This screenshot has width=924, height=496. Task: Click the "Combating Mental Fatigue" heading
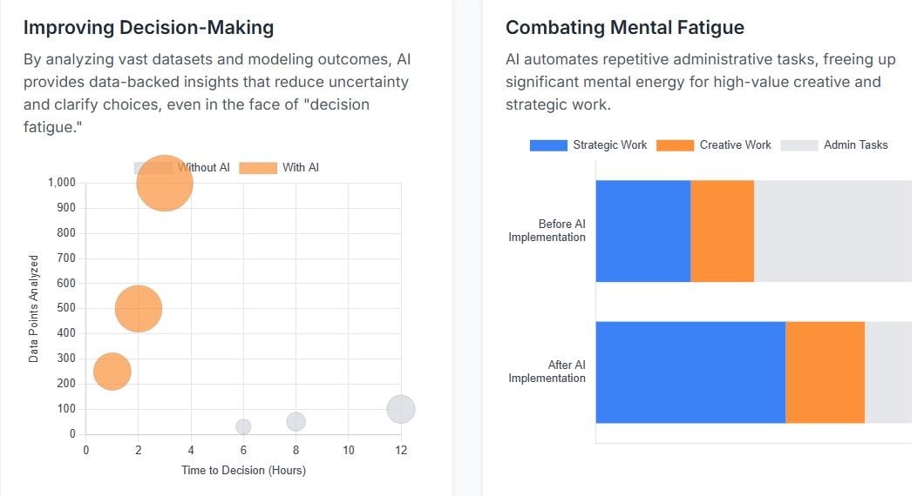click(624, 28)
